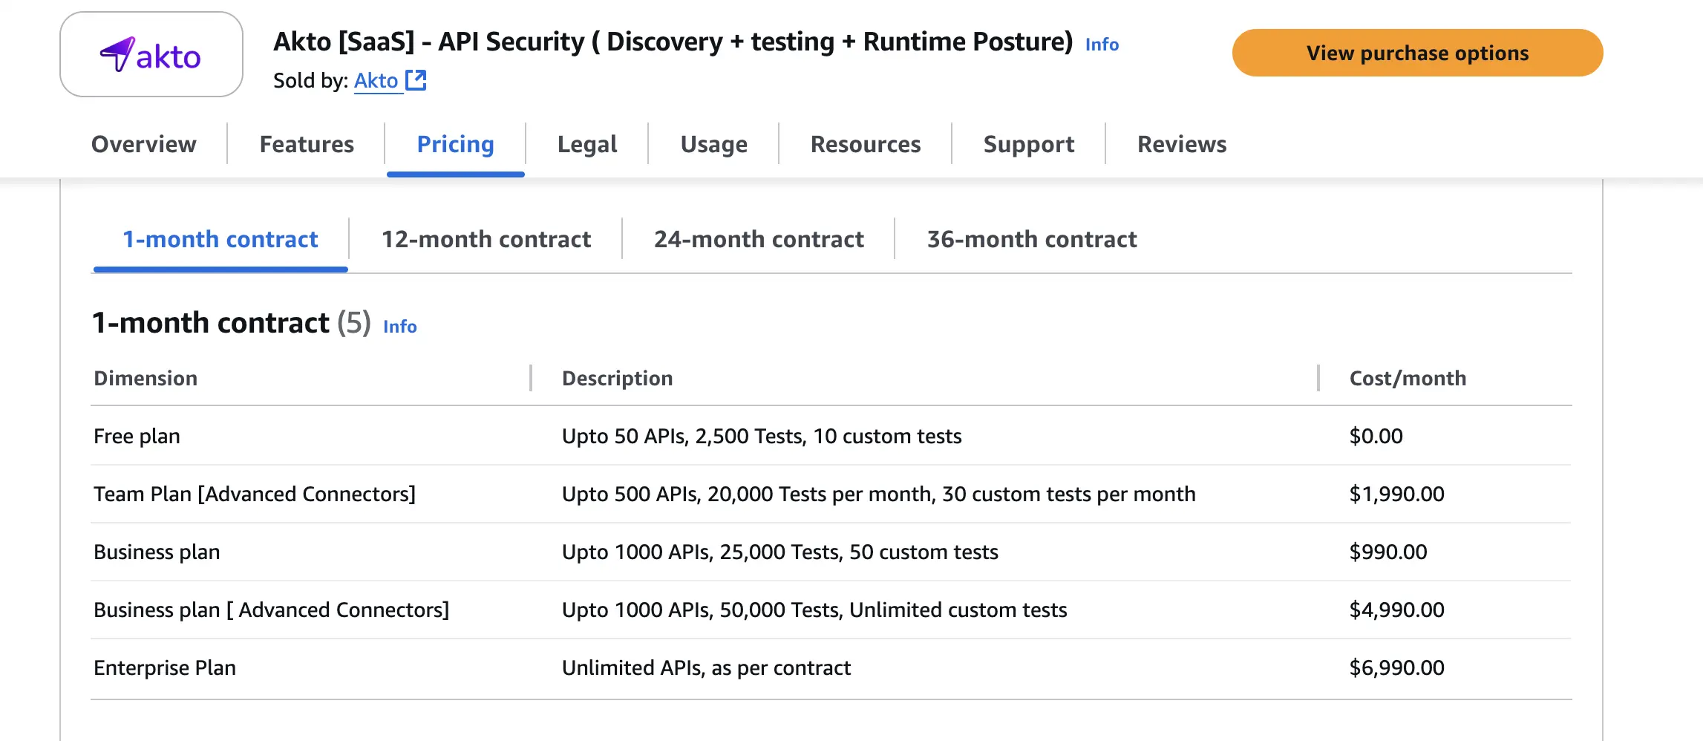1703x741 pixels.
Task: Click the Cost/month column header
Action: pos(1408,379)
